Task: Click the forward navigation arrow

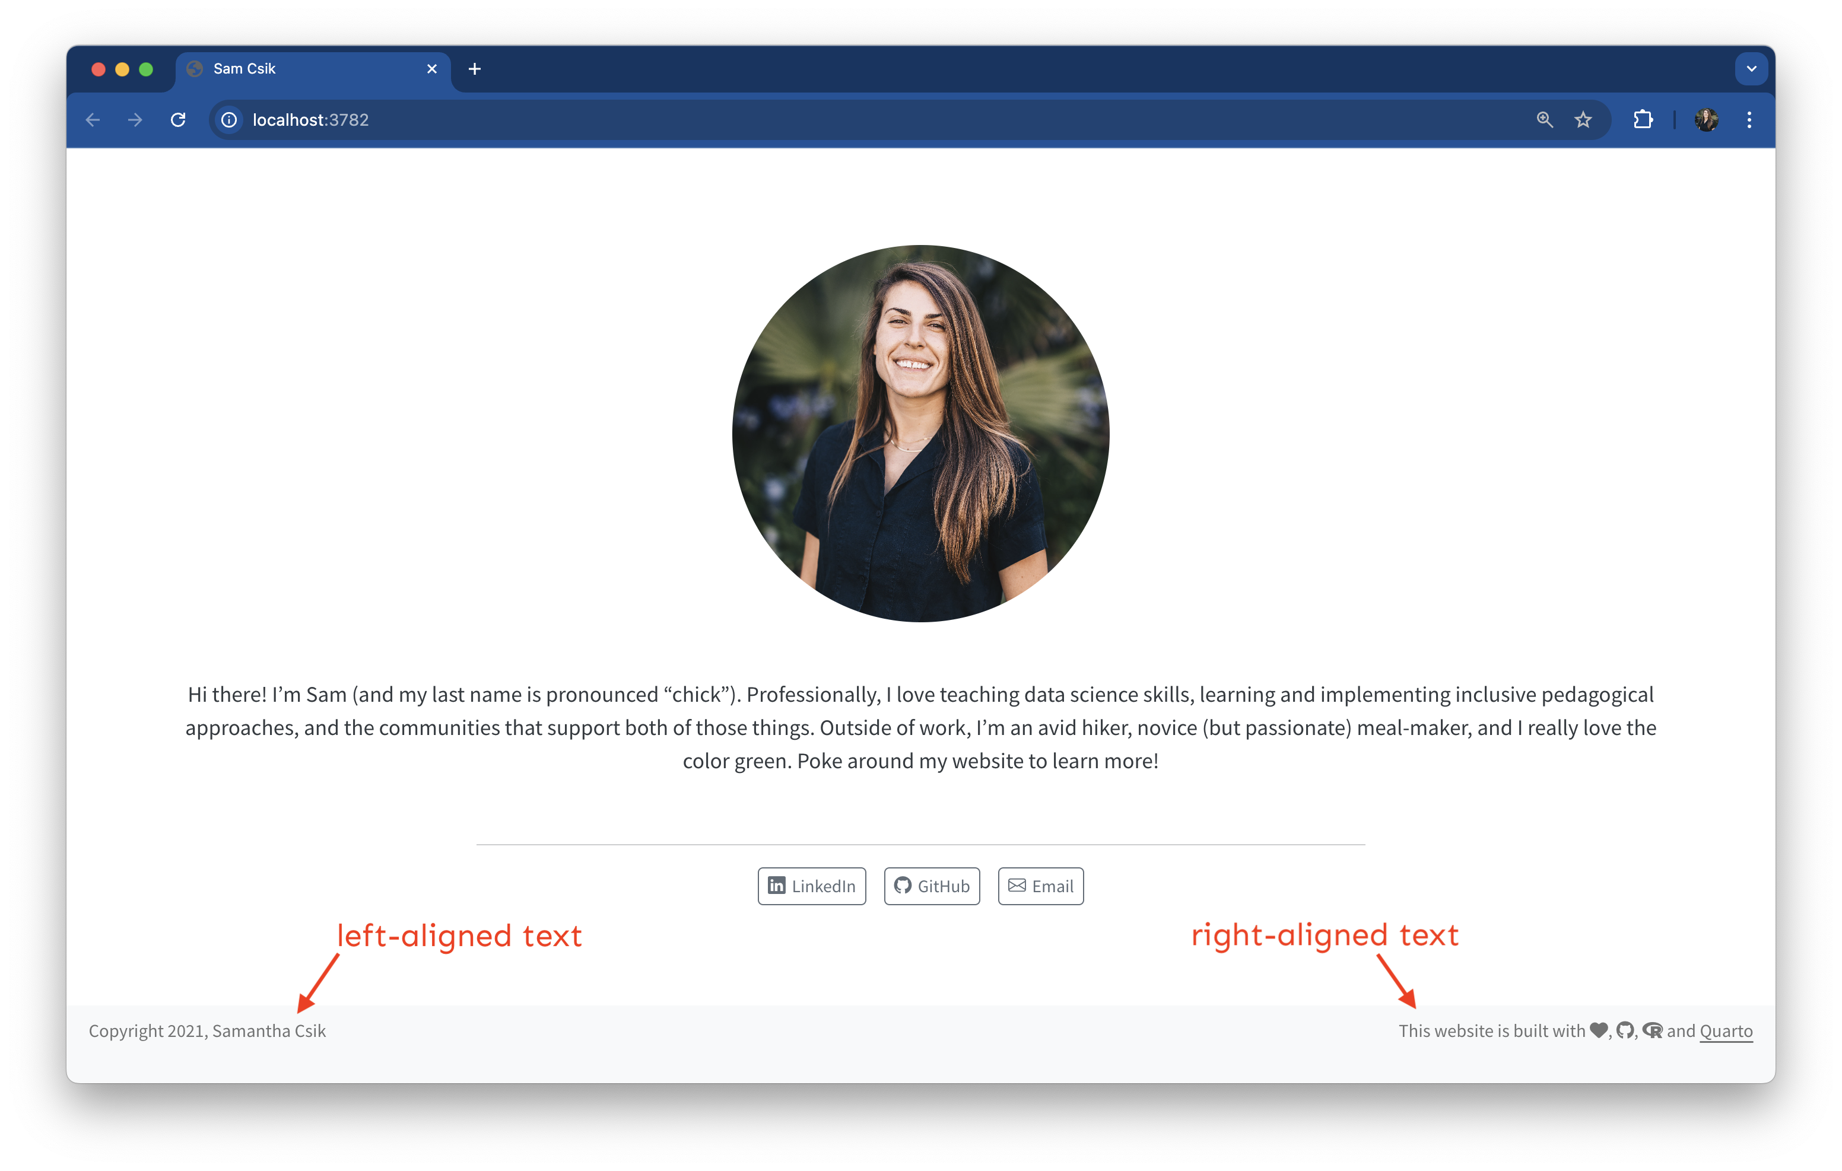Action: (135, 120)
